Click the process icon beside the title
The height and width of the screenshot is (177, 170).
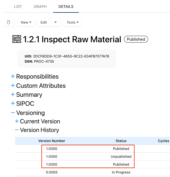[x=17, y=39]
